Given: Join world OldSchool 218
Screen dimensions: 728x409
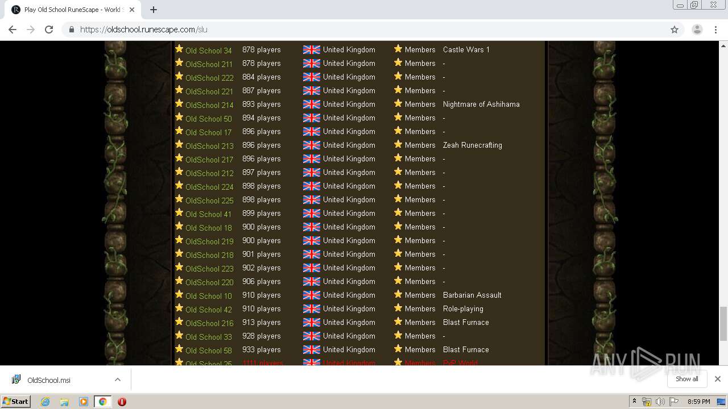Looking at the screenshot, I should [x=209, y=254].
